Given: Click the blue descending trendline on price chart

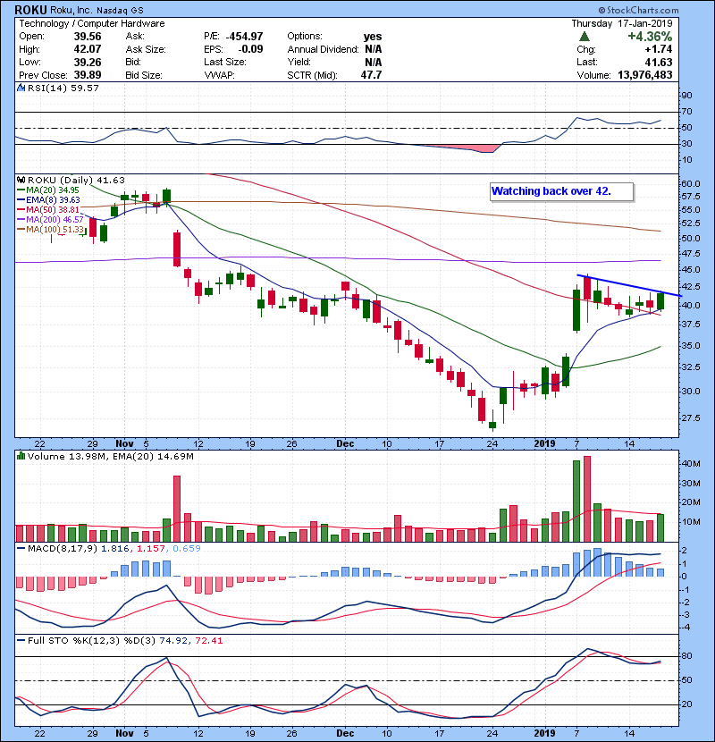Looking at the screenshot, I should (629, 286).
